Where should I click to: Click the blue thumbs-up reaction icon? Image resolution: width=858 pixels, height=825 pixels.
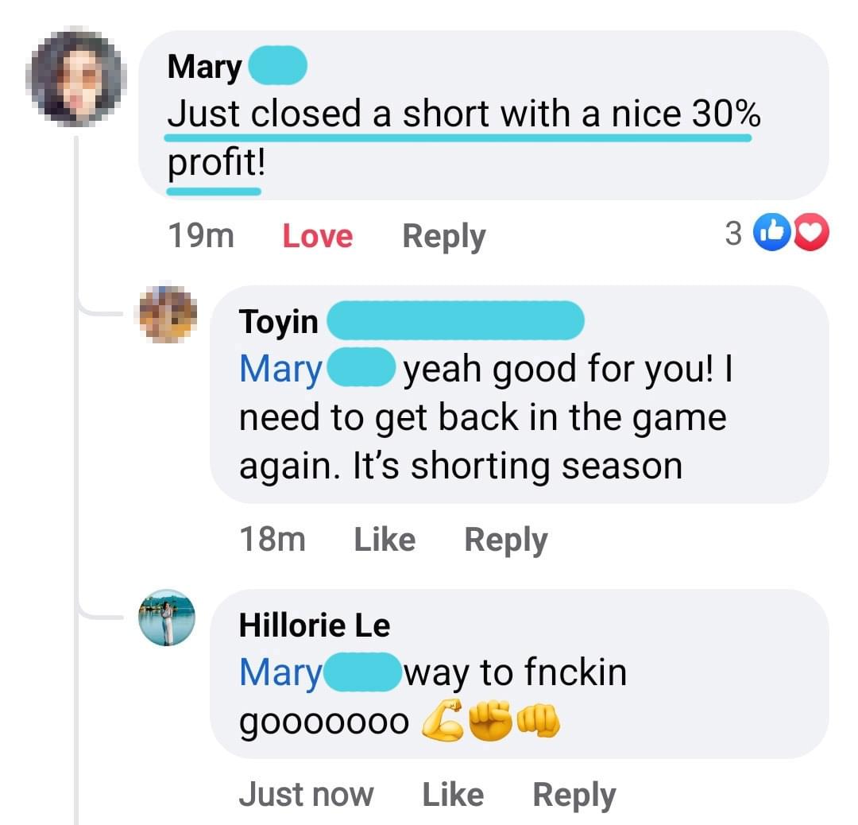coord(771,233)
